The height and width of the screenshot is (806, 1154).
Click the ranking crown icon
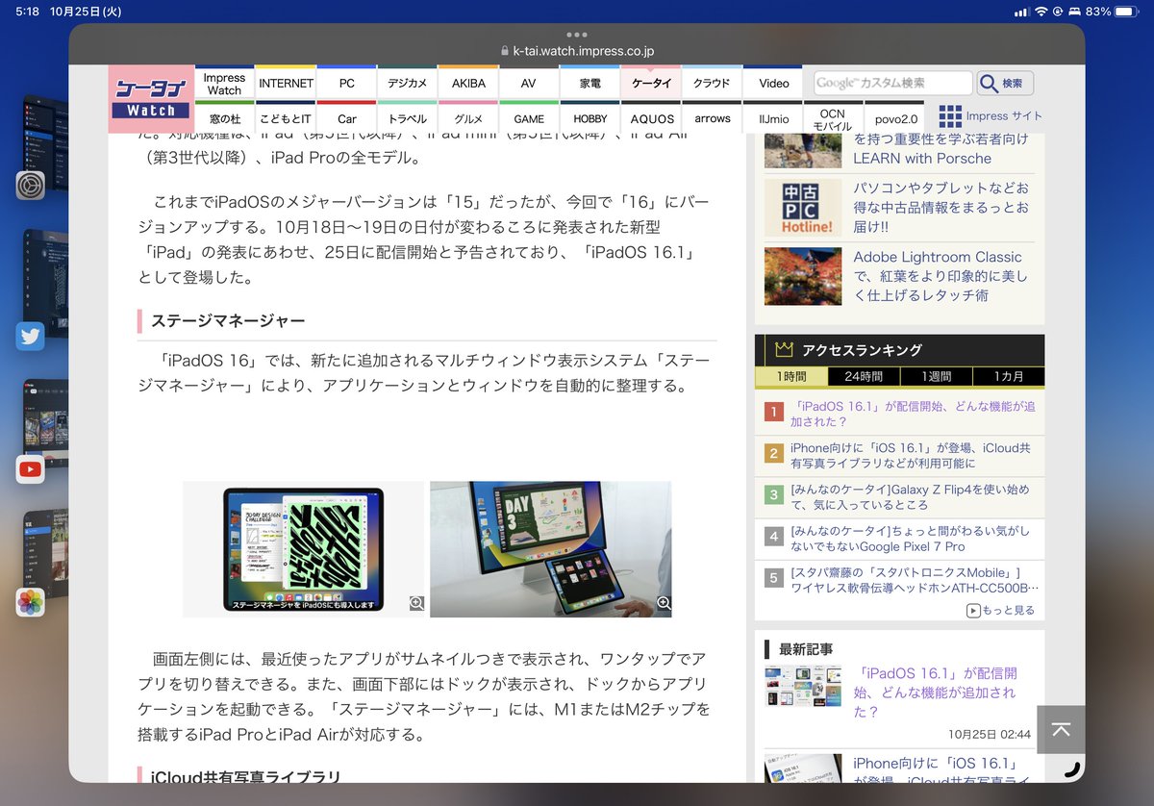click(x=784, y=350)
